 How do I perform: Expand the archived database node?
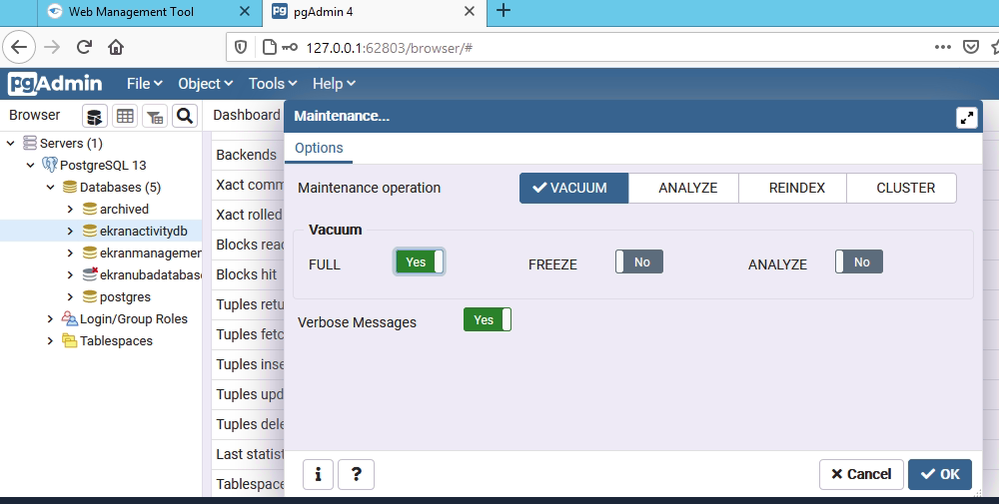70,210
